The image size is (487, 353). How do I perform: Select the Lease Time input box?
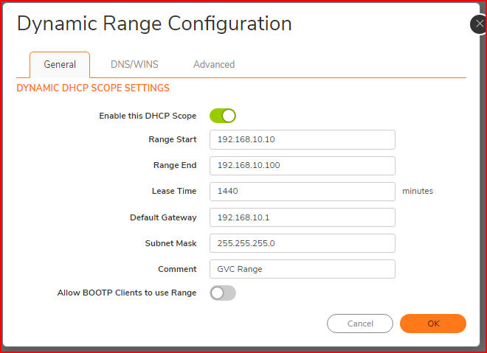[x=303, y=191]
